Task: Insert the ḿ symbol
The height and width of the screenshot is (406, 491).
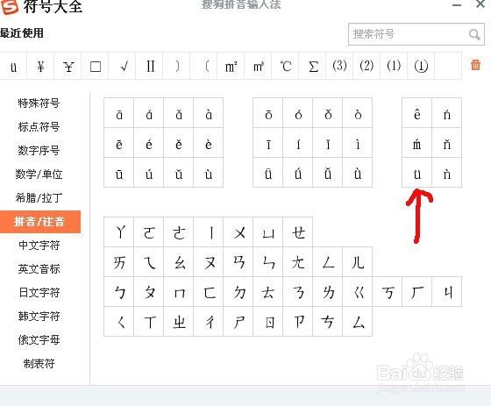Action: [x=417, y=143]
